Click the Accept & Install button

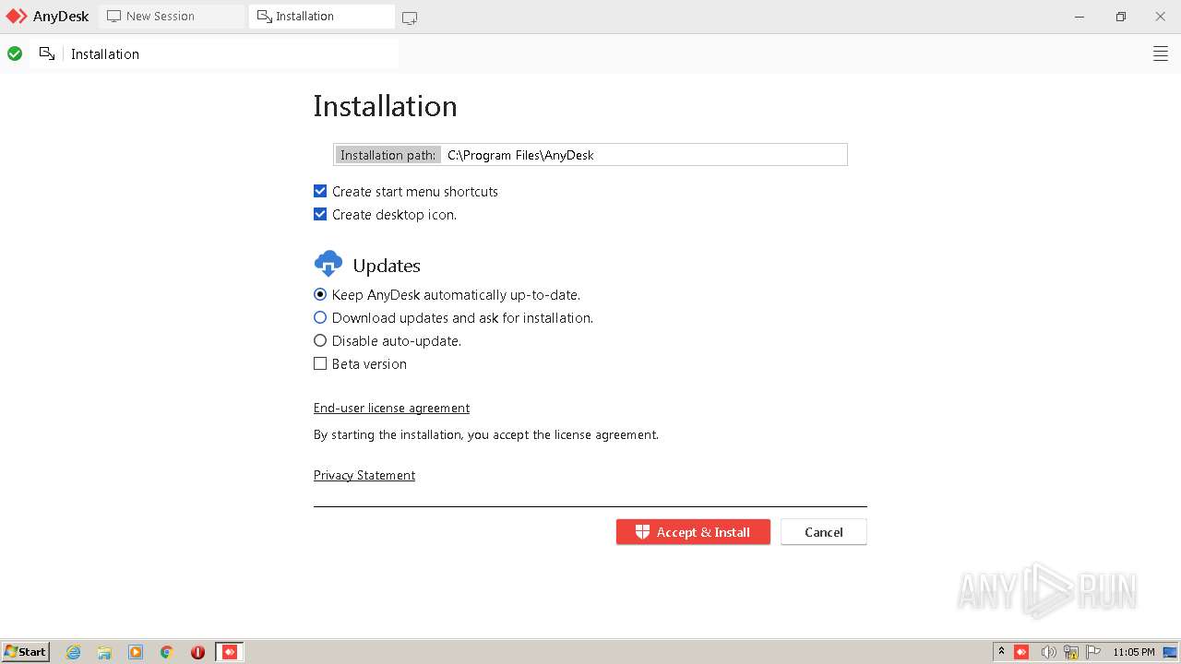[693, 532]
